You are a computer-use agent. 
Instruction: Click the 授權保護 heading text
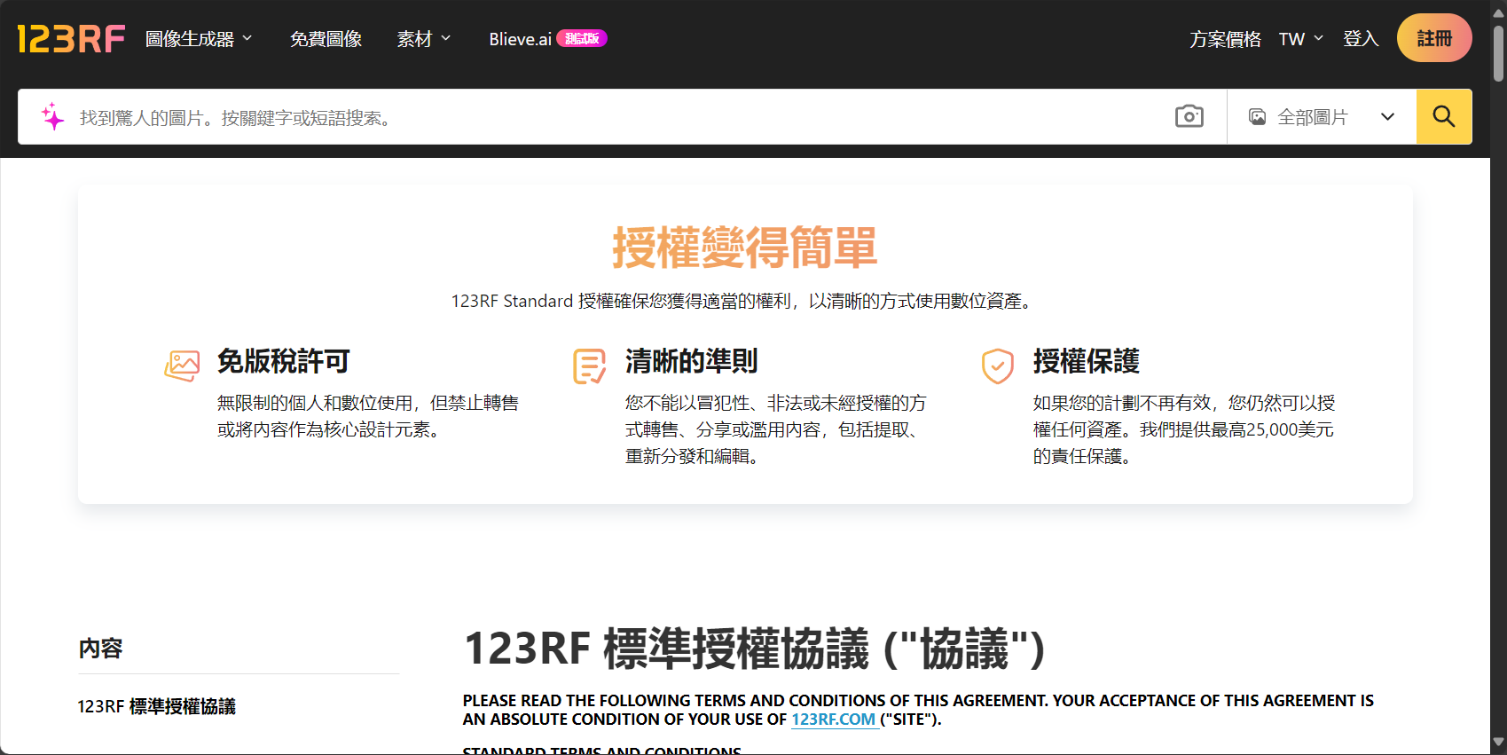pyautogui.click(x=1087, y=361)
